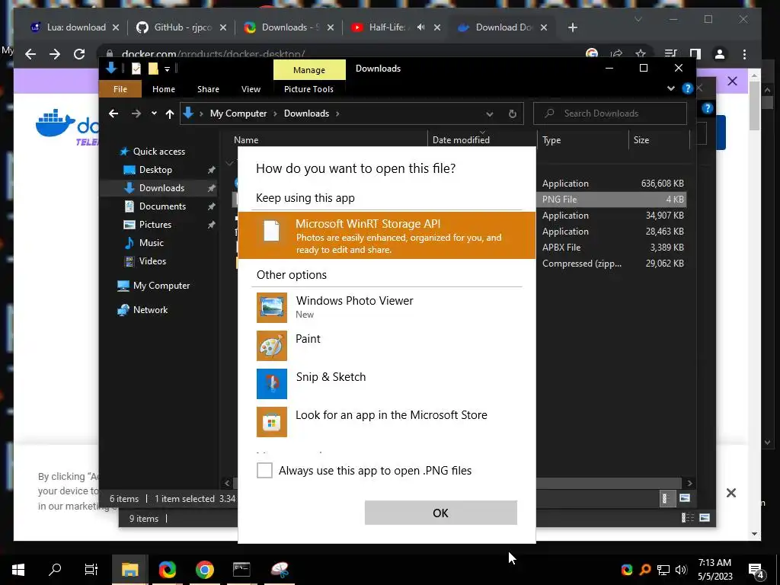Sort files by the Size column
Image resolution: width=780 pixels, height=585 pixels.
tap(659, 140)
